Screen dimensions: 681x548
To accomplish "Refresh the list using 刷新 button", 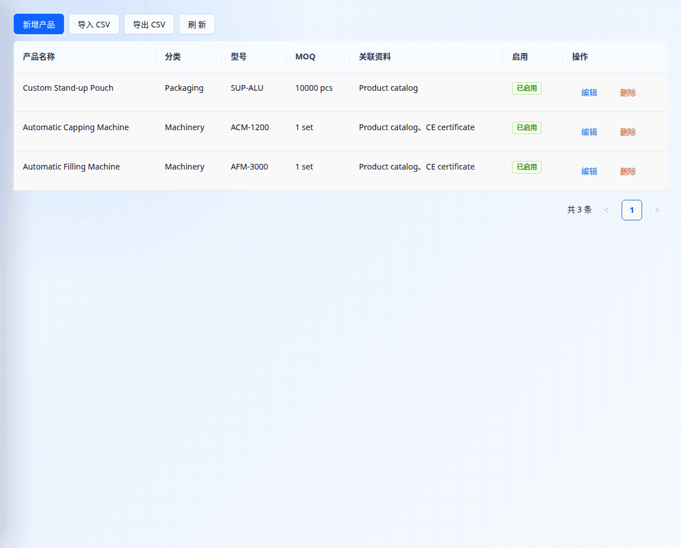I will click(x=197, y=25).
